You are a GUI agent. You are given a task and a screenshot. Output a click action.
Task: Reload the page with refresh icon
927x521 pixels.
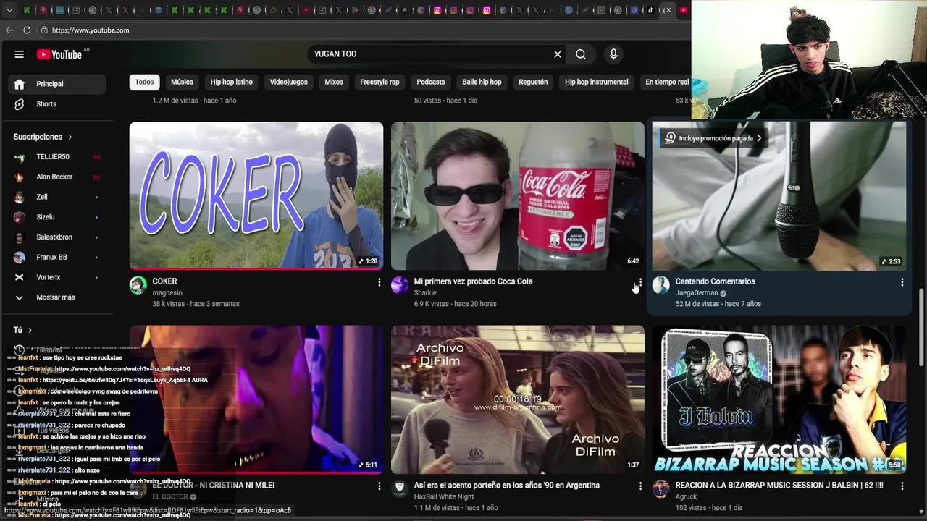(27, 30)
